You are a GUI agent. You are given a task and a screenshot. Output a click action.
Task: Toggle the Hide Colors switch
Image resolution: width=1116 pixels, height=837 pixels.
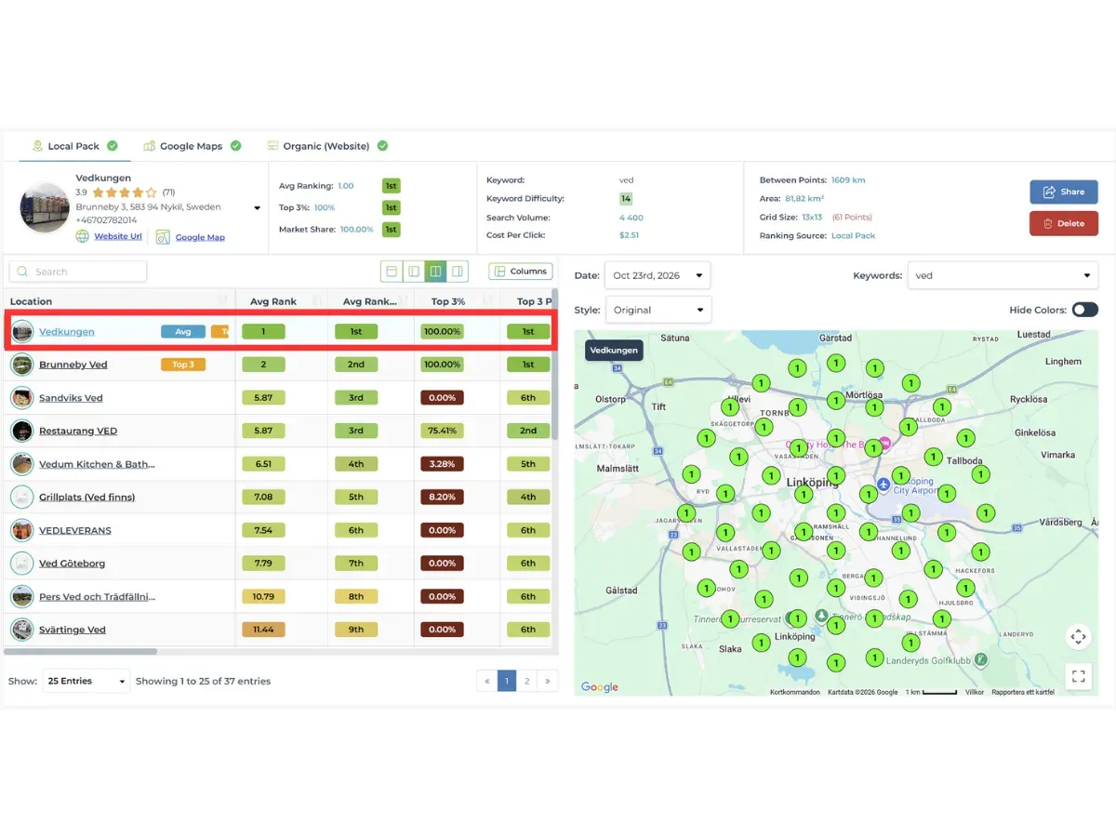click(x=1084, y=310)
